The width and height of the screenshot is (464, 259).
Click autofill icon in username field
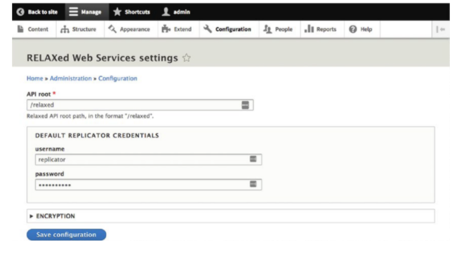(253, 160)
